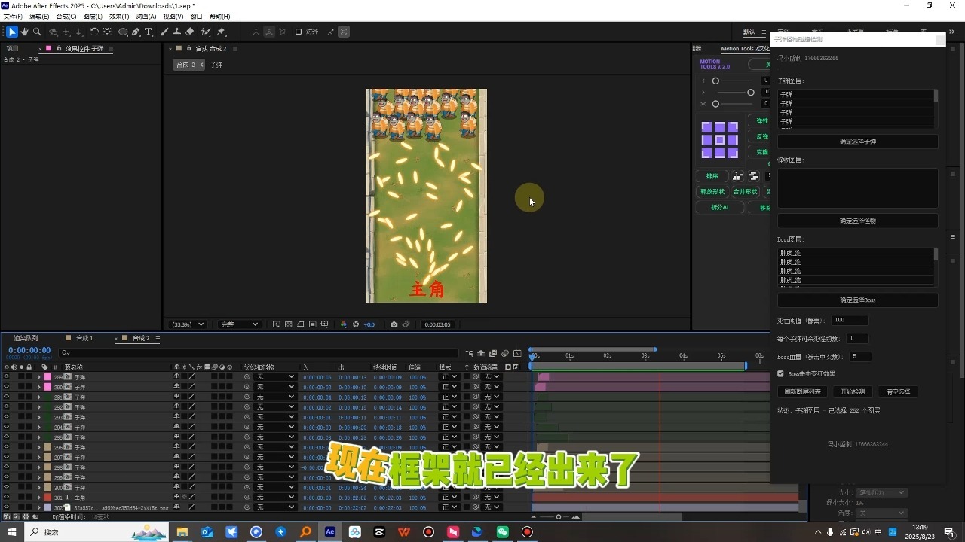Toggle the region of interest icon in viewer
The width and height of the screenshot is (965, 542).
[x=313, y=324]
